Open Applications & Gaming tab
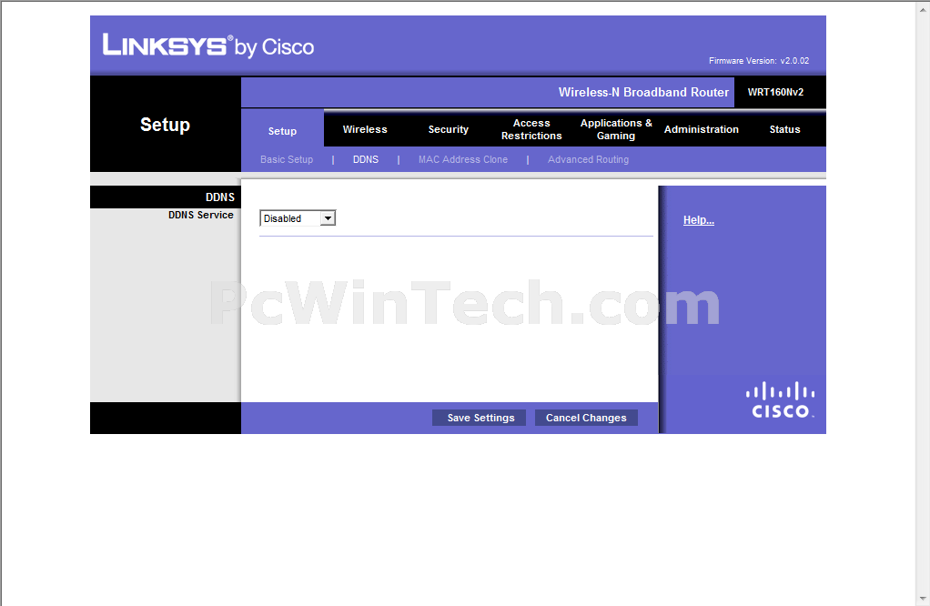The image size is (930, 606). [616, 129]
